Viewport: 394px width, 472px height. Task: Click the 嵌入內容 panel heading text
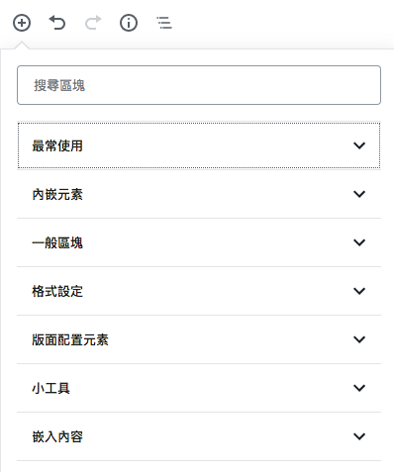pyautogui.click(x=57, y=436)
